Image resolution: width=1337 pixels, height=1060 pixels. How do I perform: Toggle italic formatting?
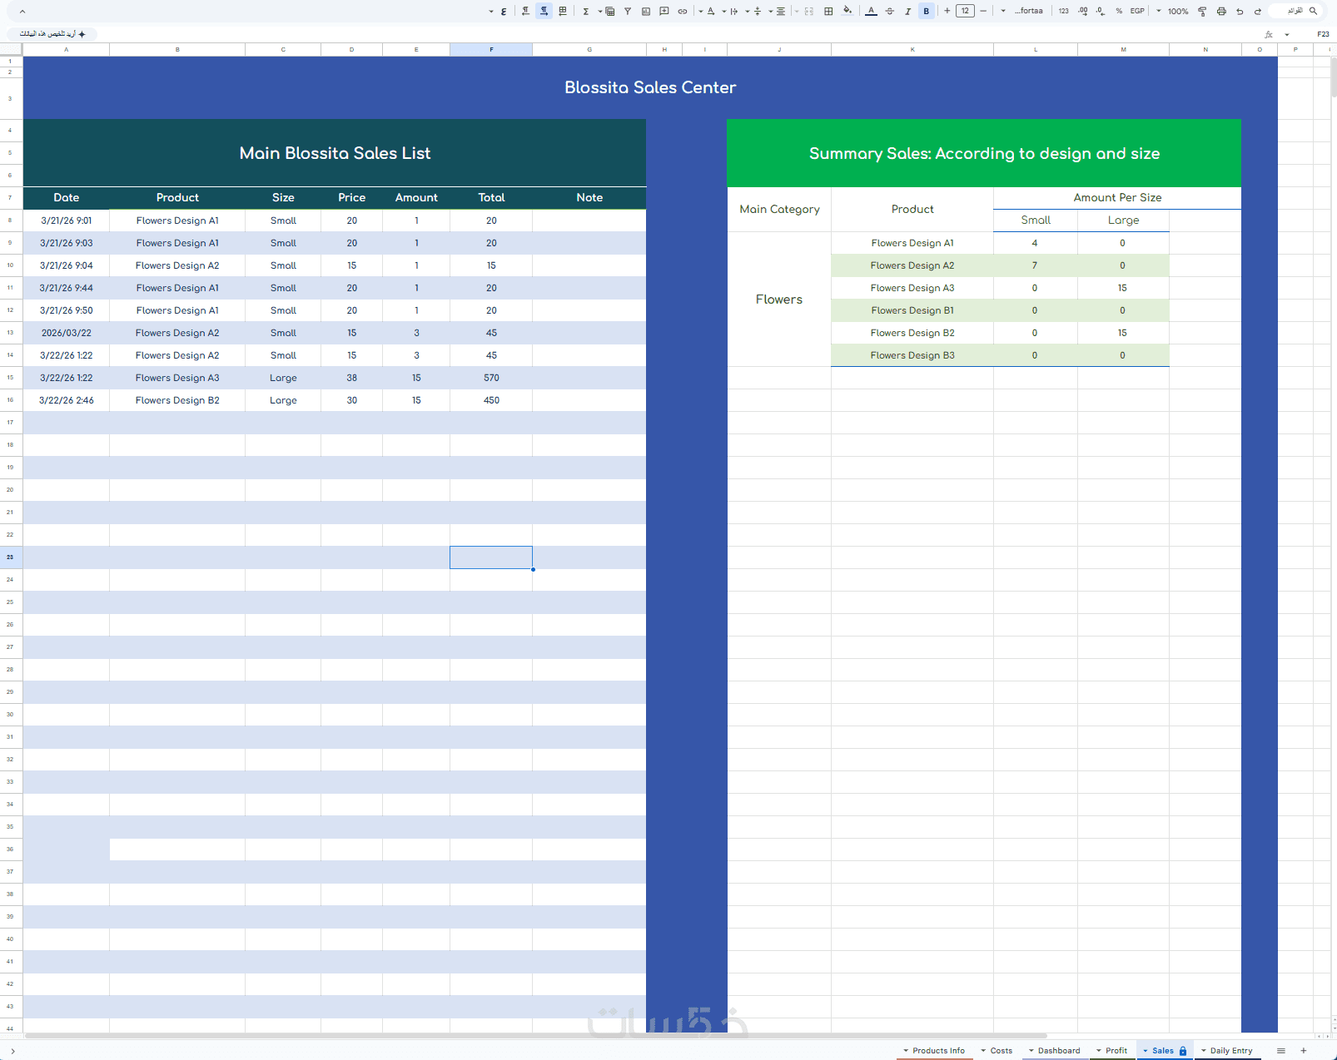(x=907, y=11)
